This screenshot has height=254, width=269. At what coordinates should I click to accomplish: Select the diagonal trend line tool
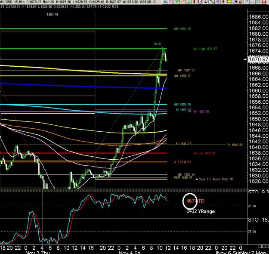[212, 2]
